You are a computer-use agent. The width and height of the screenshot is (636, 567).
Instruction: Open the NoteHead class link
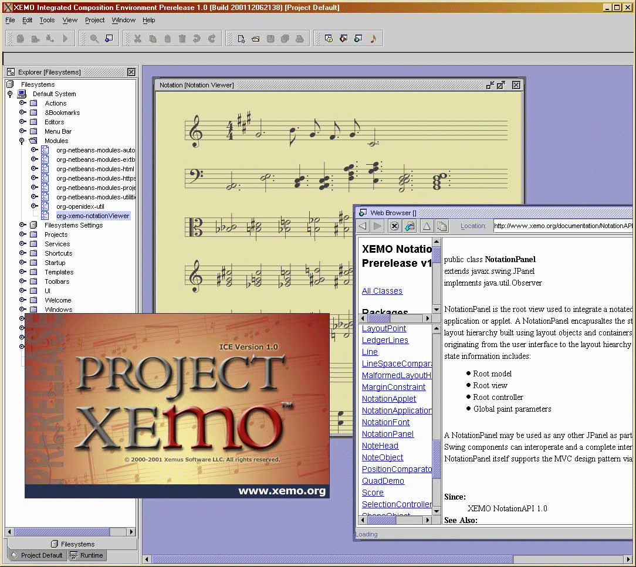(380, 446)
